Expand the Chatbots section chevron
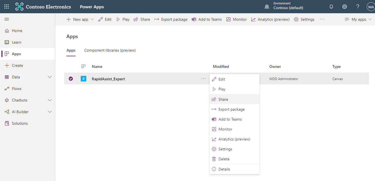The image size is (375, 181). coord(50,100)
